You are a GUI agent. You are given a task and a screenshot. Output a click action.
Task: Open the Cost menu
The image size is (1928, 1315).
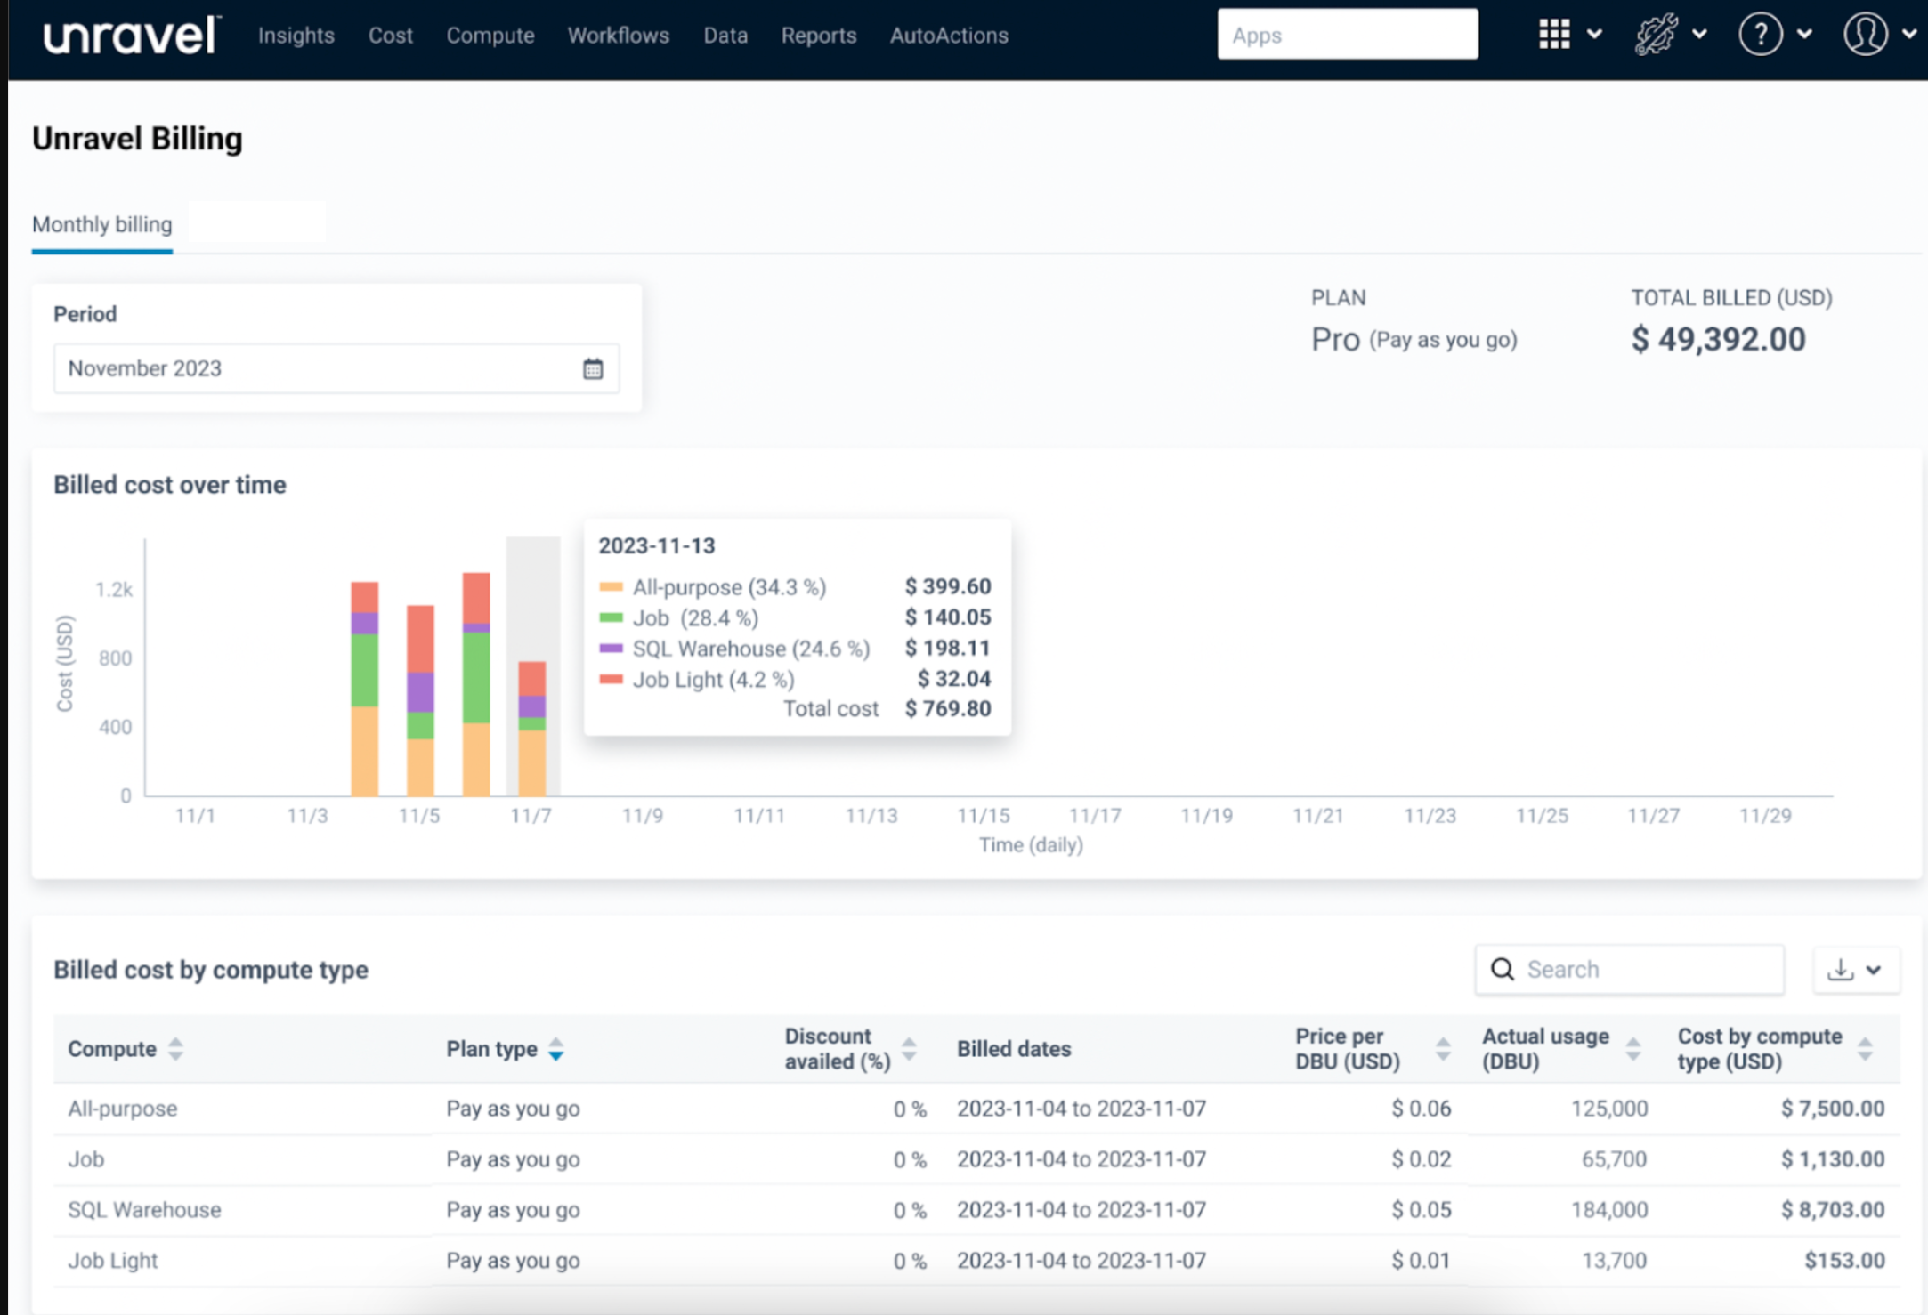click(x=391, y=36)
